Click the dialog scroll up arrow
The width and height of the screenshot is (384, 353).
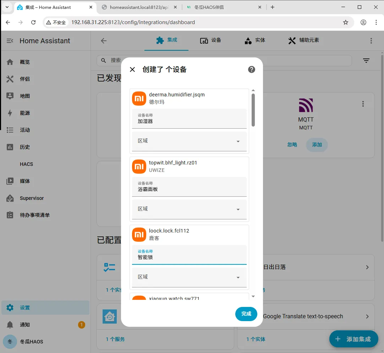point(253,90)
